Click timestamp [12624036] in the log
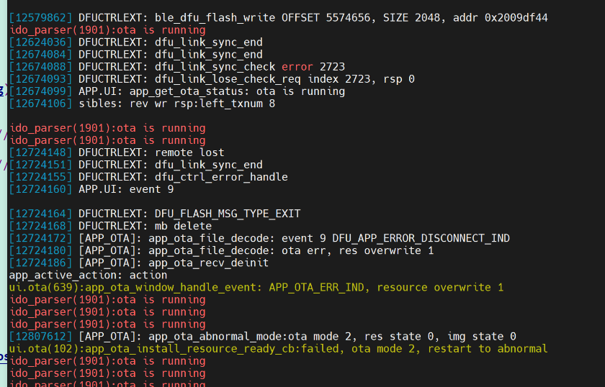605x387 pixels. click(40, 42)
